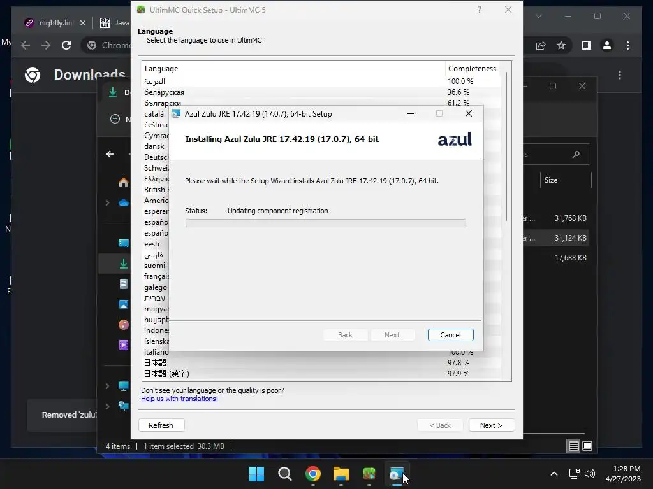This screenshot has width=653, height=489.
Task: Click File Explorer back arrow
Action: pyautogui.click(x=110, y=154)
